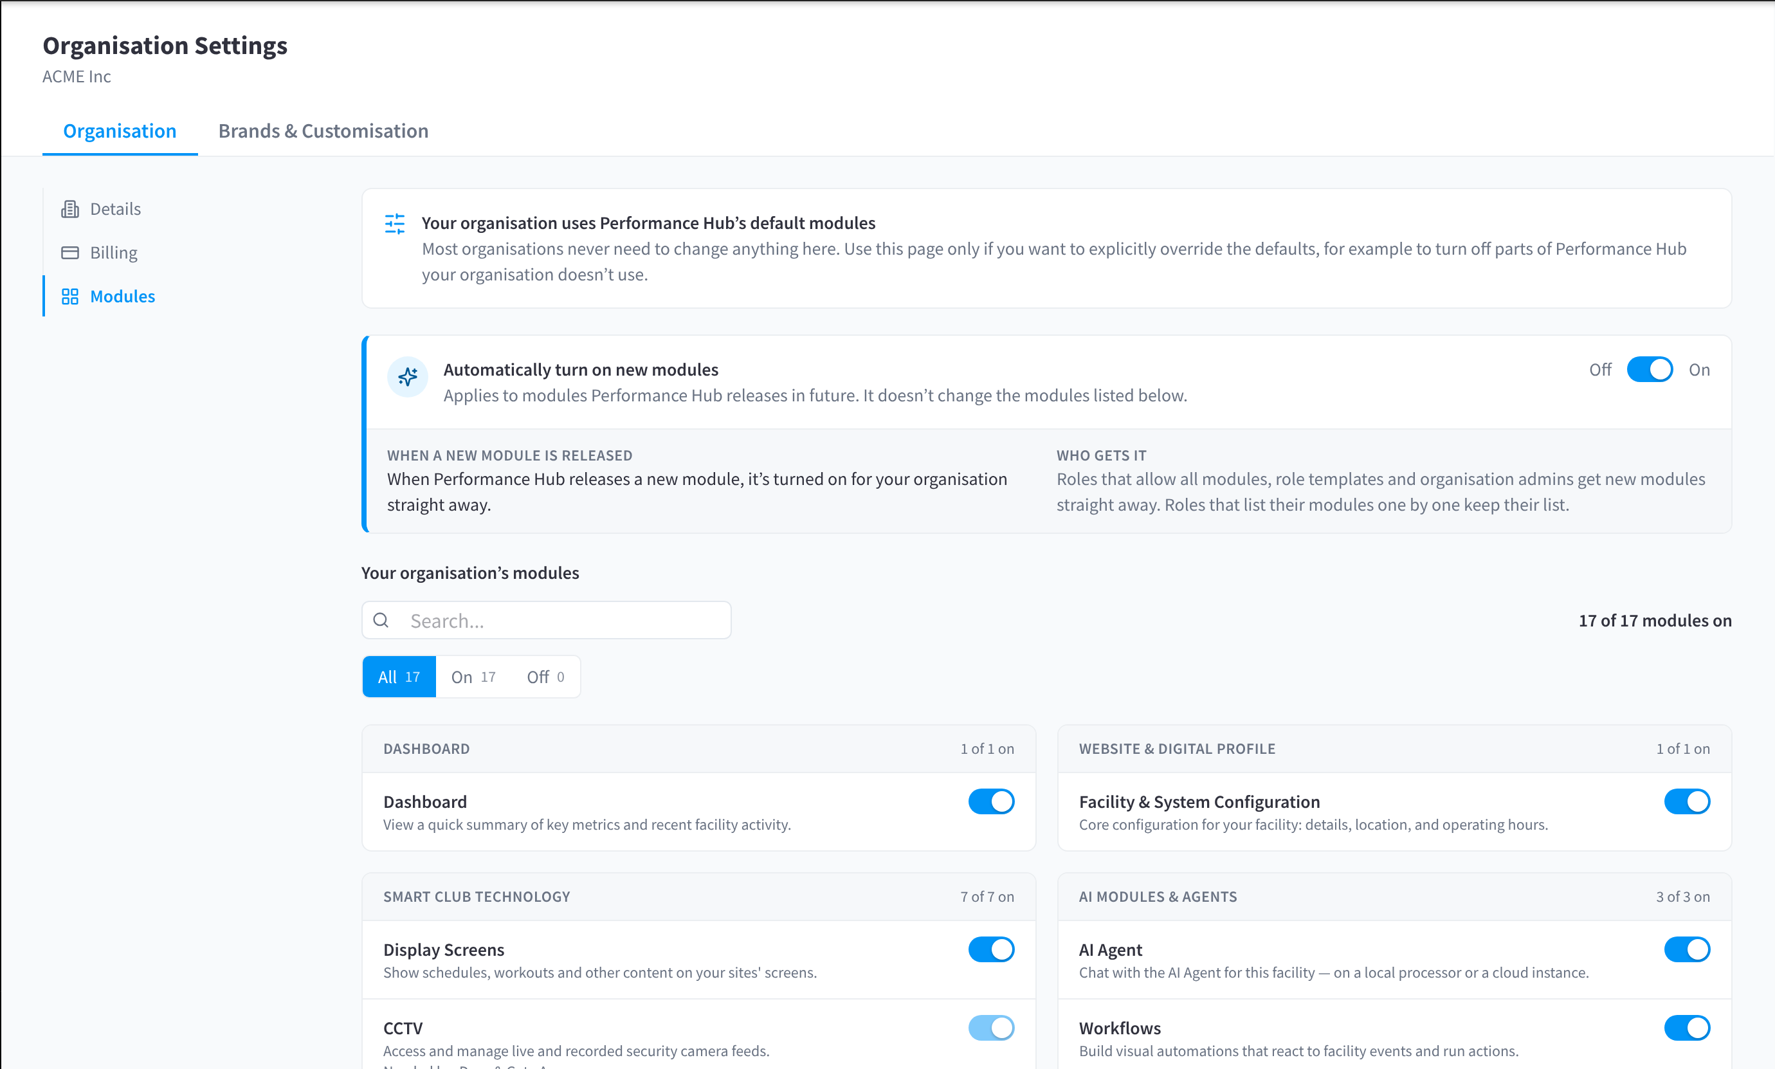Screen dimensions: 1775x1069
Task: Filter modules by On 17
Action: click(x=473, y=677)
